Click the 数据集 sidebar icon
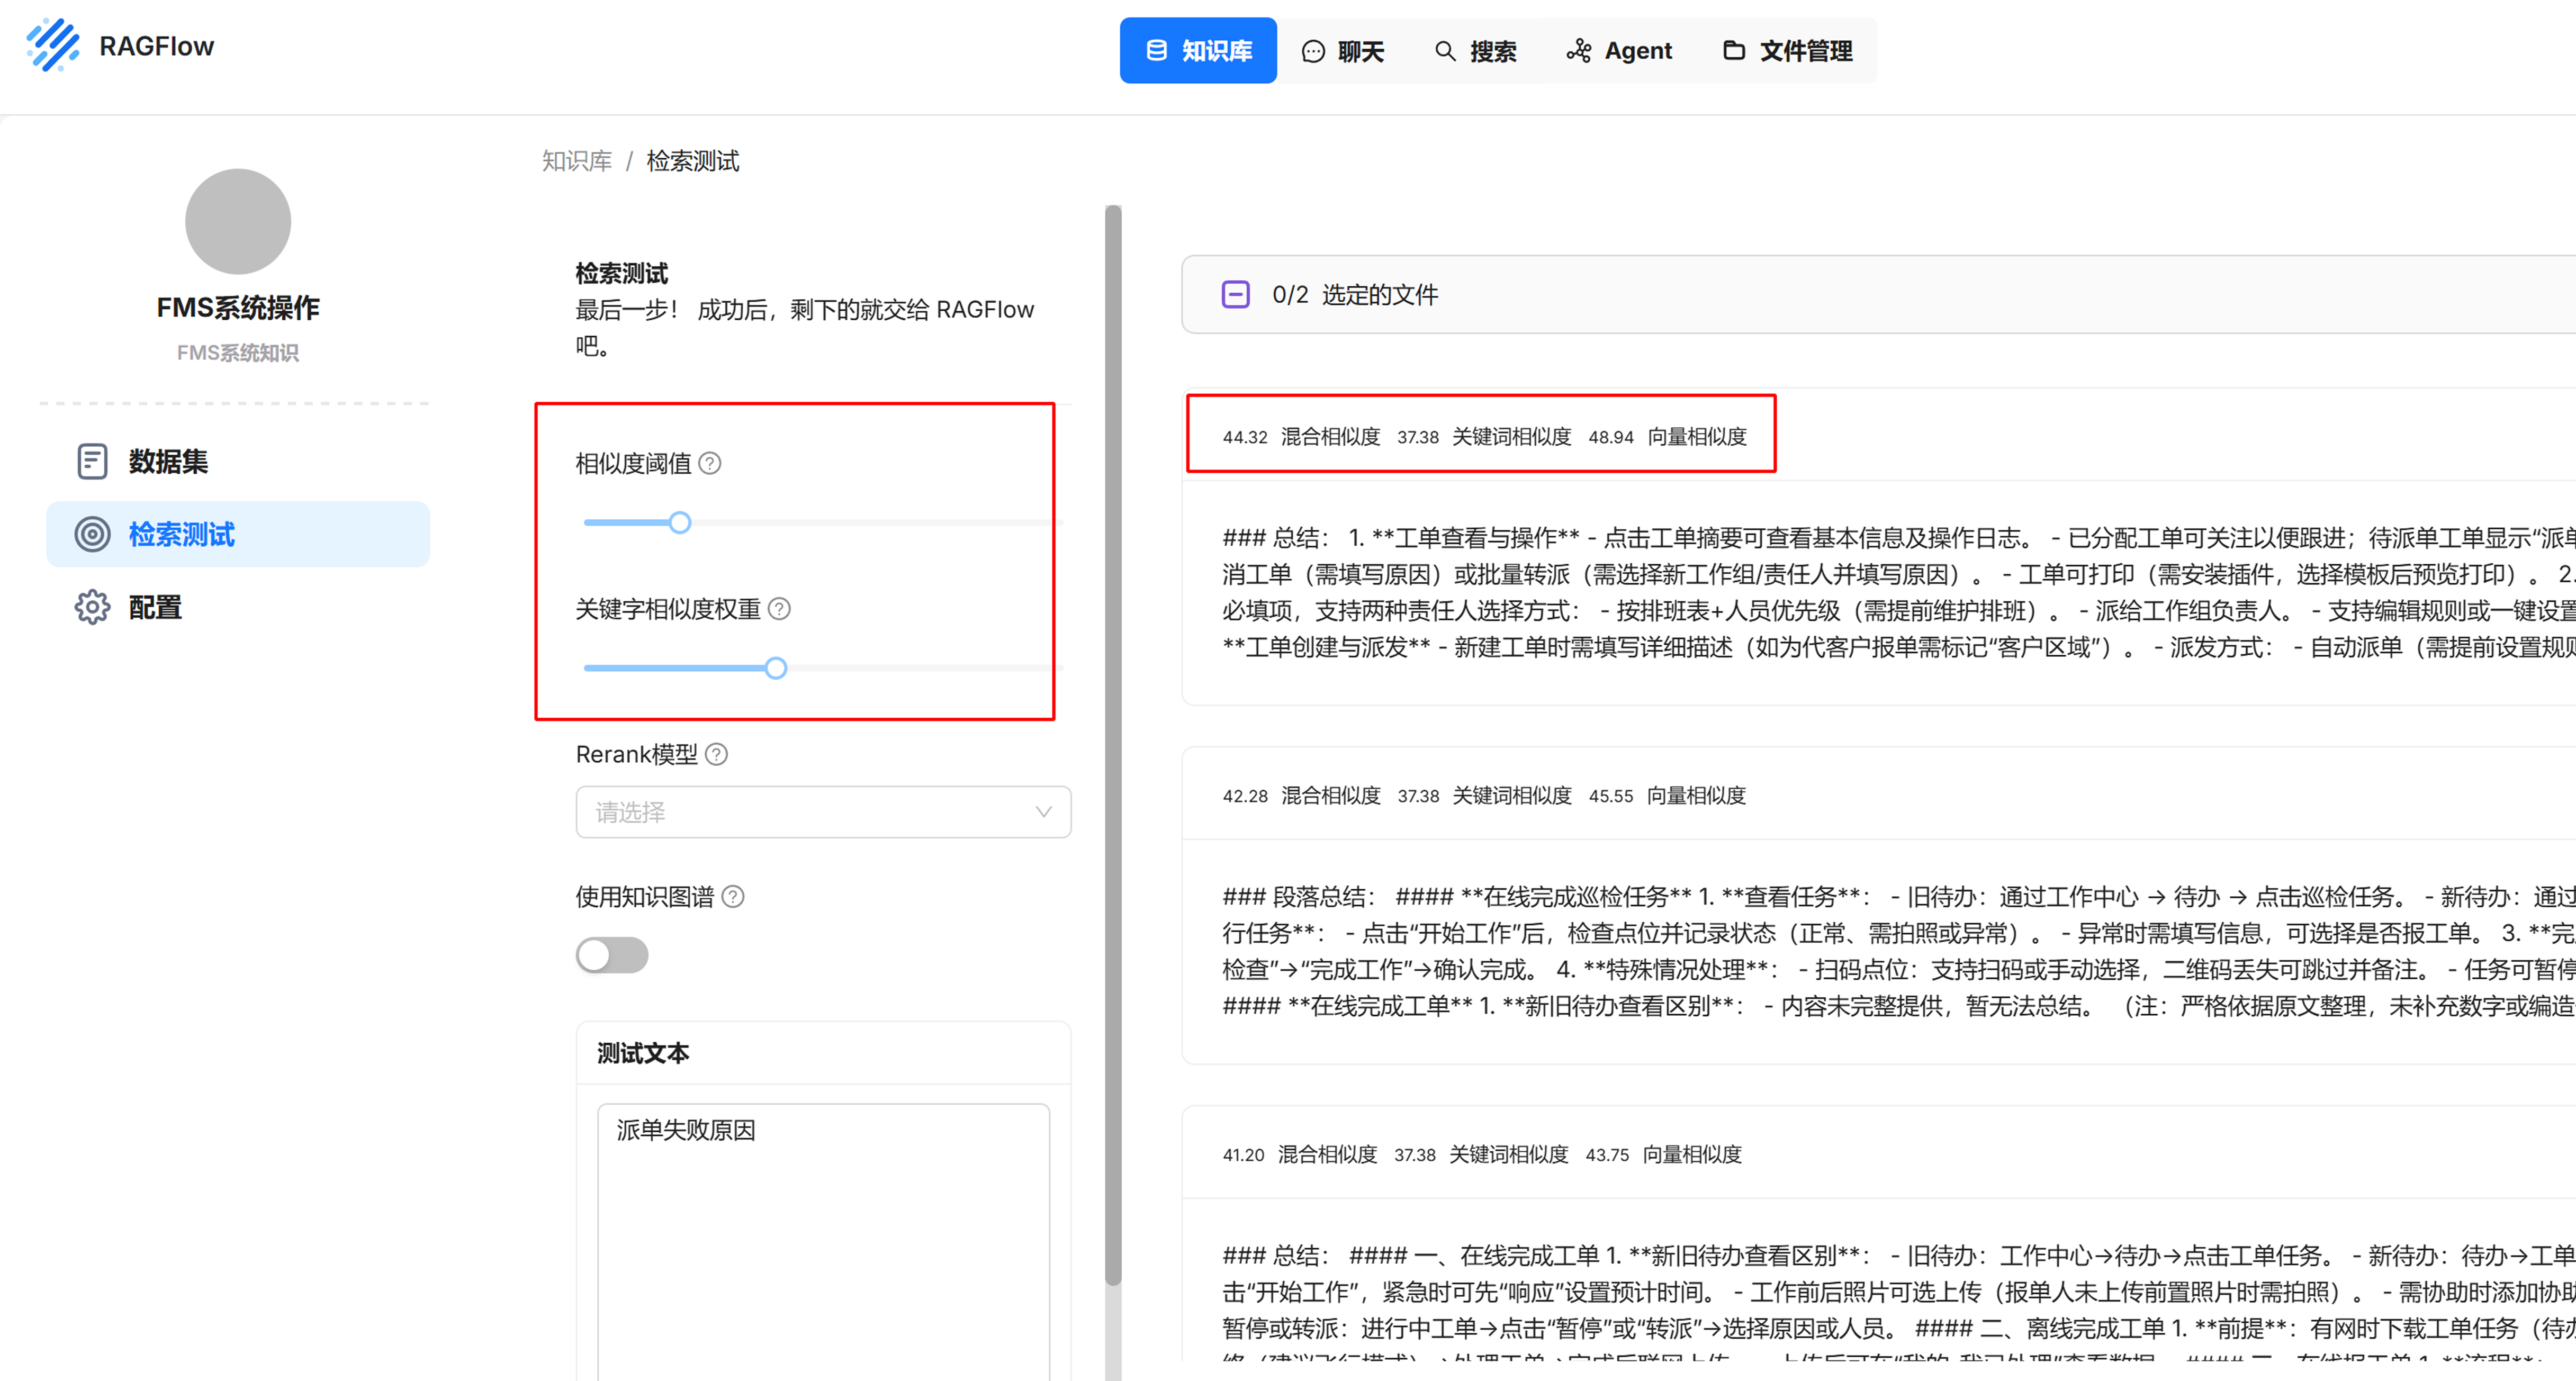Image resolution: width=2576 pixels, height=1381 pixels. pyautogui.click(x=92, y=461)
